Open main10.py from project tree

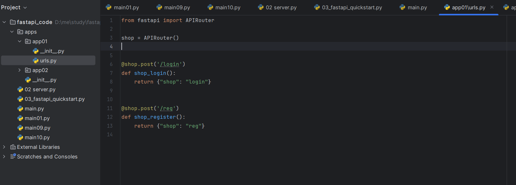pyautogui.click(x=37, y=137)
